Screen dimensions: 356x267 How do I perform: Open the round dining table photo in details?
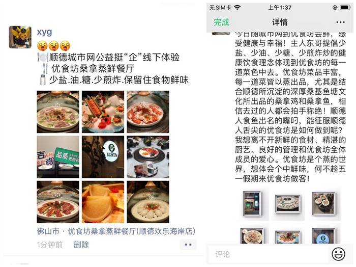[288, 204]
